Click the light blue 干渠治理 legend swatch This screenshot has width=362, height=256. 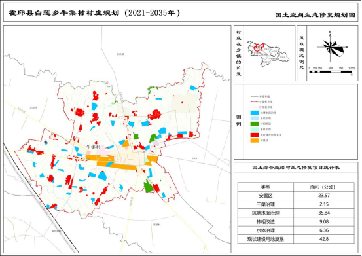[255, 119]
